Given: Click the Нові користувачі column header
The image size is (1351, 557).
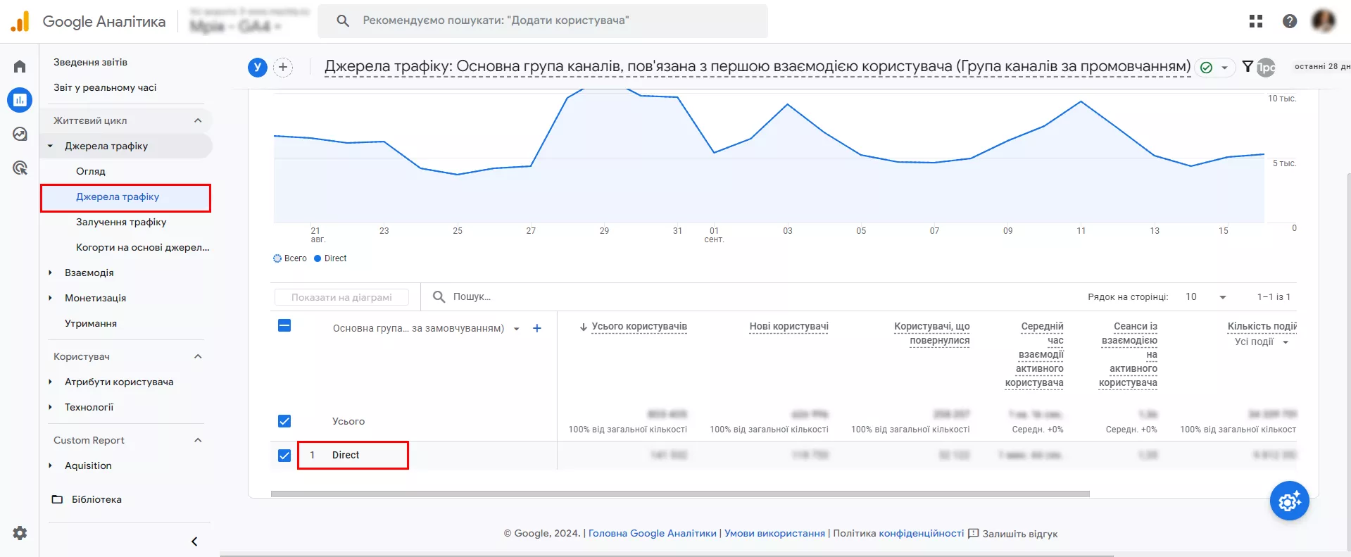Looking at the screenshot, I should pyautogui.click(x=788, y=326).
